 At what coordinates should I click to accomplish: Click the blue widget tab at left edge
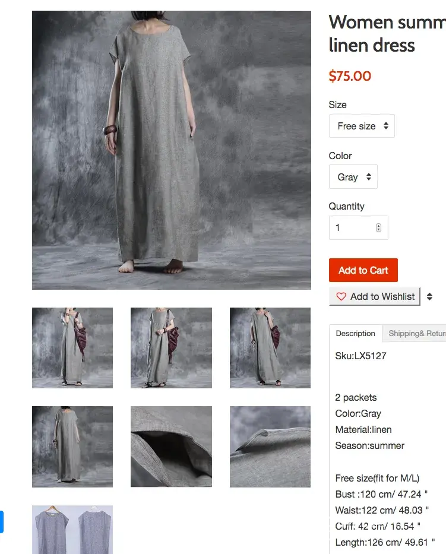[1, 521]
